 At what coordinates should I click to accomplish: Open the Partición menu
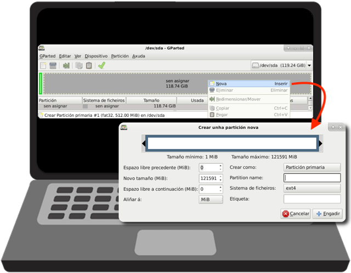click(x=120, y=56)
